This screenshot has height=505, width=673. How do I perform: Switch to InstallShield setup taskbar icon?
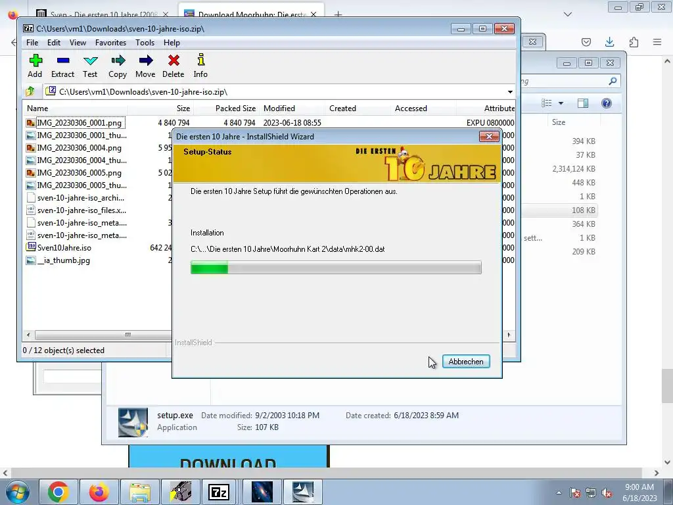coord(302,492)
